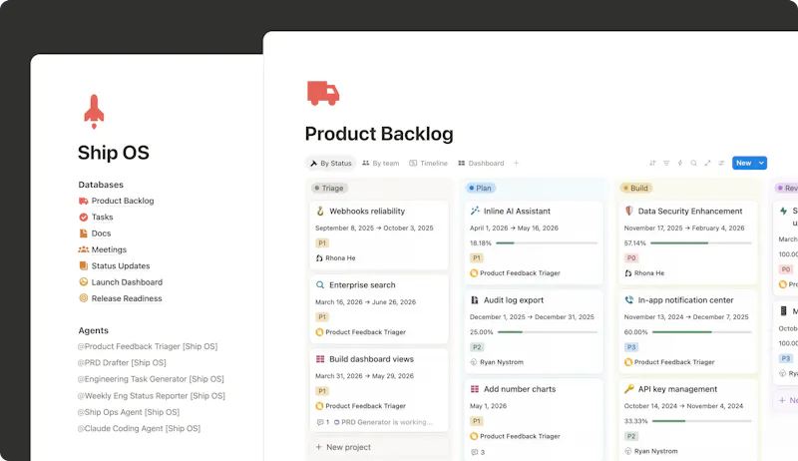Open the dropdown arrow next to New
The image size is (798, 461).
click(761, 163)
